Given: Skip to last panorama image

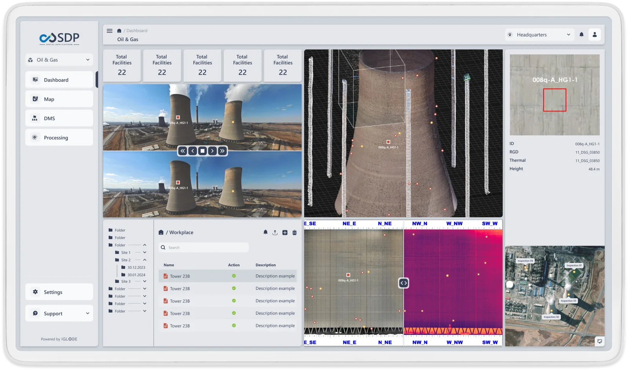Looking at the screenshot, I should coord(222,151).
